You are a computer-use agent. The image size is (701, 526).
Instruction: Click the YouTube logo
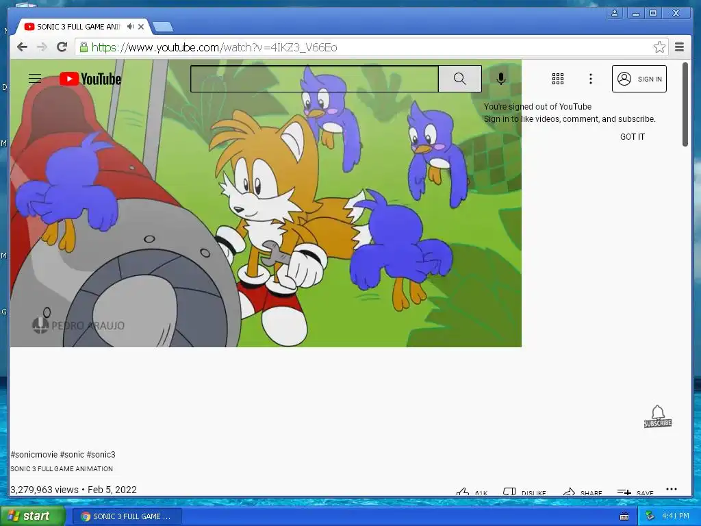coord(90,79)
